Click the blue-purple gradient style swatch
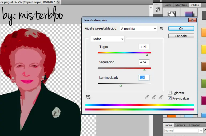Image resolution: width=206 pixels, height=136 pixels. tap(189, 14)
